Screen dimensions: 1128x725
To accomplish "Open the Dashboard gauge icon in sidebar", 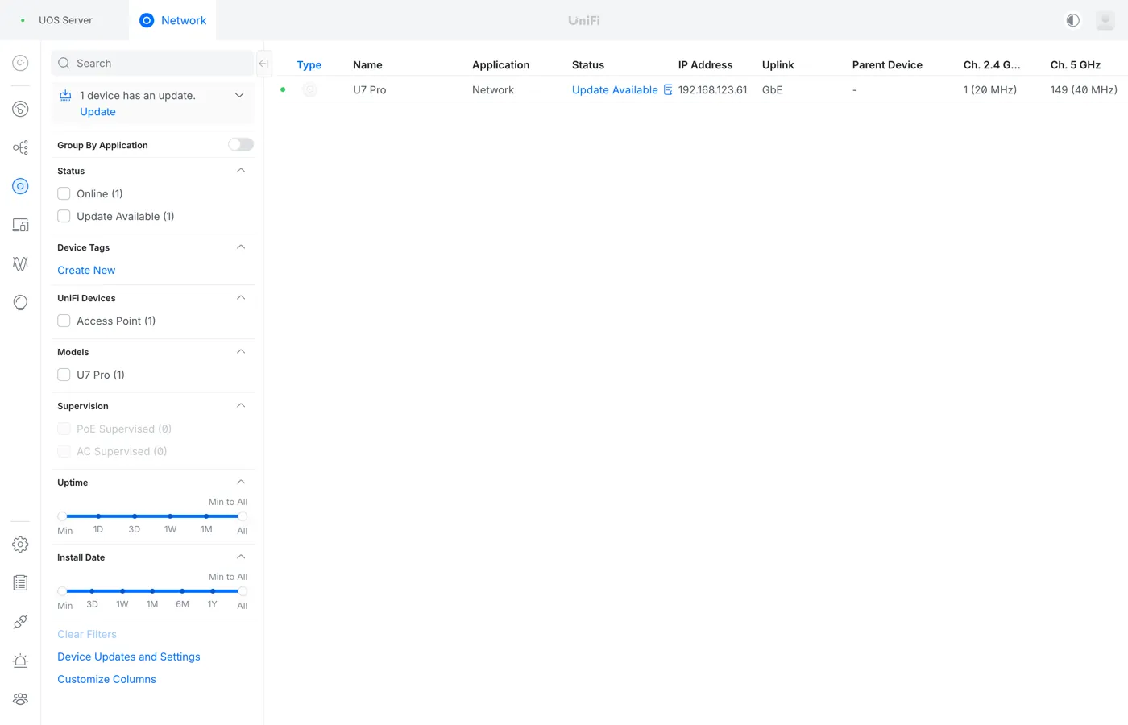I will coord(20,109).
